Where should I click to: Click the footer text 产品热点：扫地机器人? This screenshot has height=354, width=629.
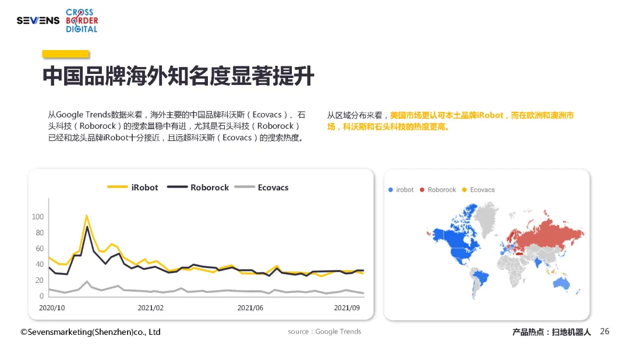coord(552,332)
